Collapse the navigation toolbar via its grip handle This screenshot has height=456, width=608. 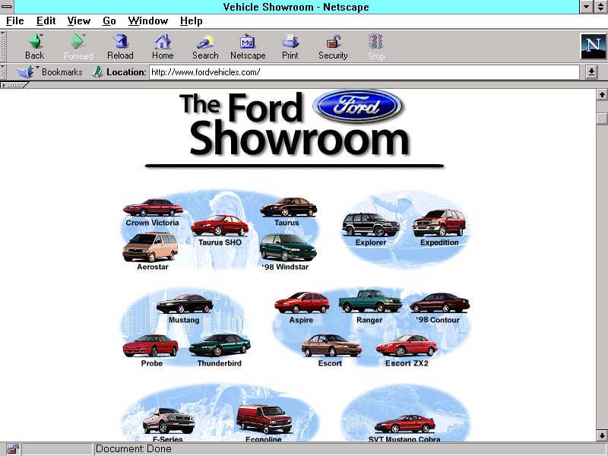tap(3, 46)
